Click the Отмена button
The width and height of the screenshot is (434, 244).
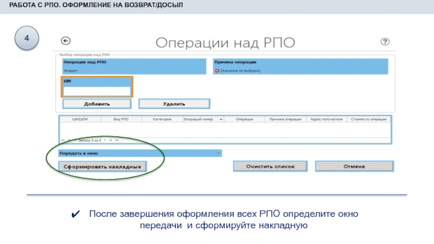click(354, 166)
